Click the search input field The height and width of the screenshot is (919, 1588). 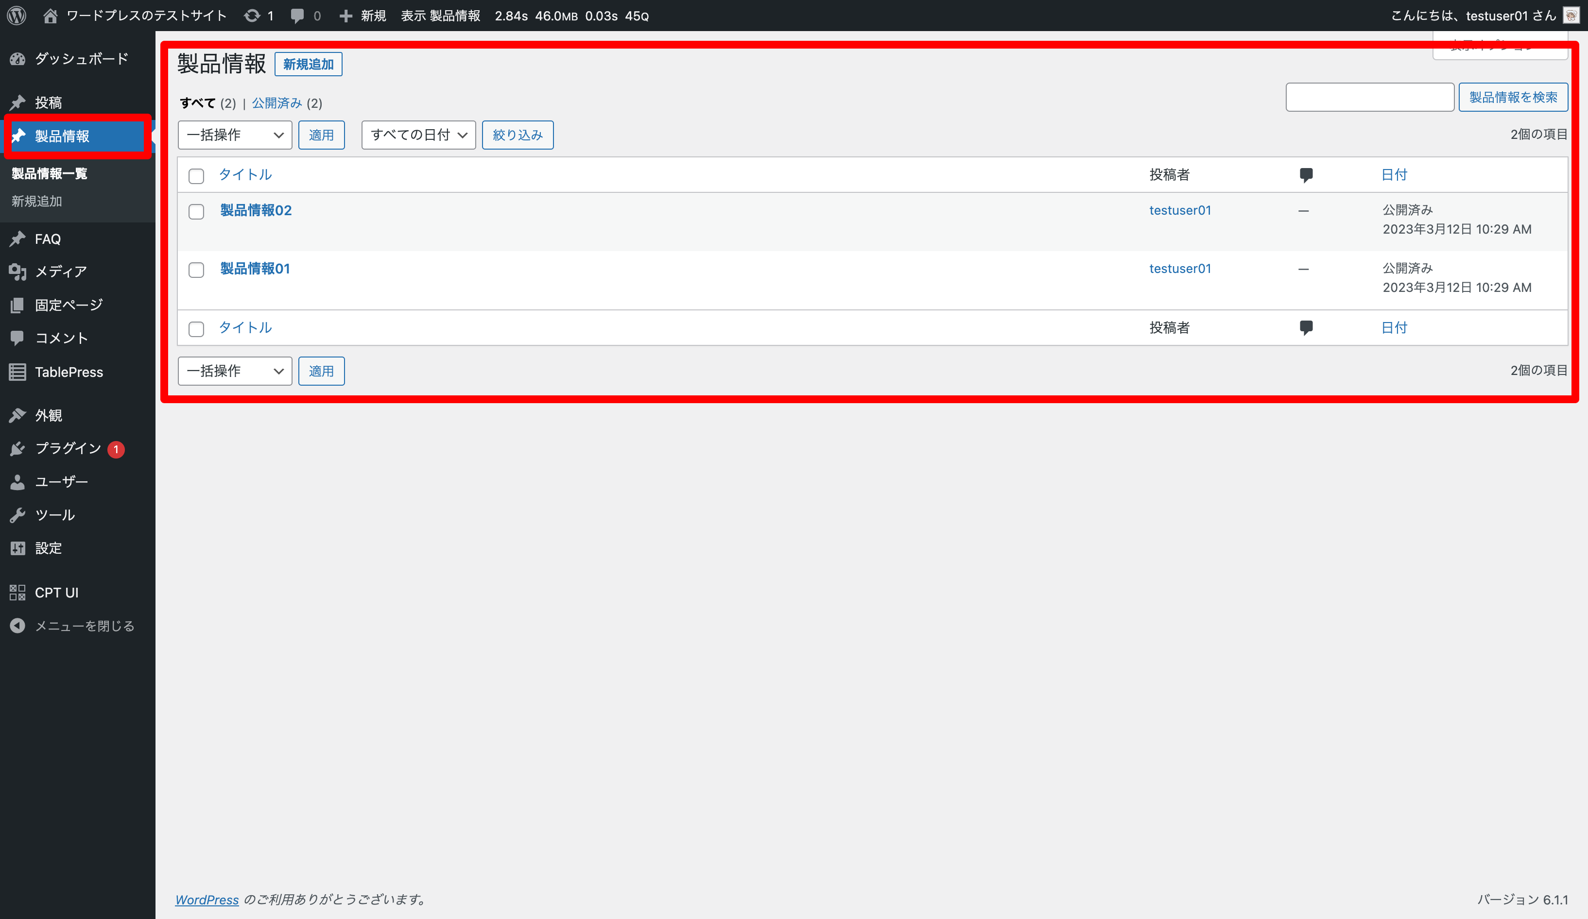(x=1369, y=97)
